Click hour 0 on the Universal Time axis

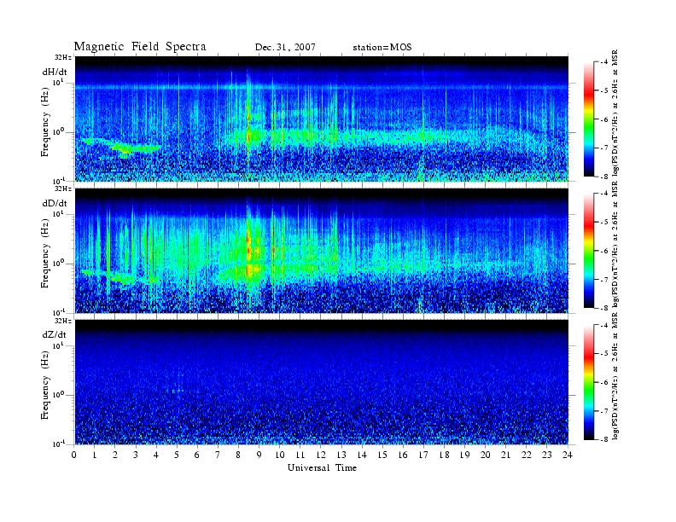tap(74, 455)
